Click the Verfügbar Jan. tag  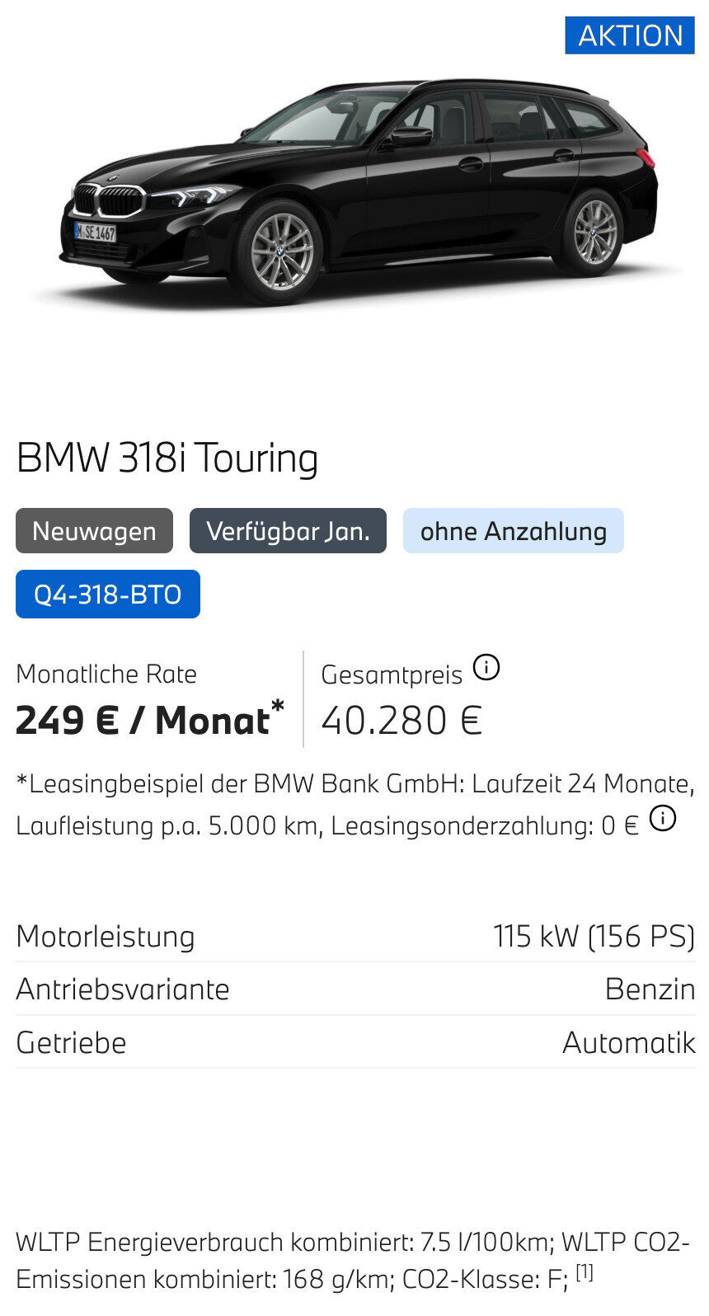click(288, 531)
